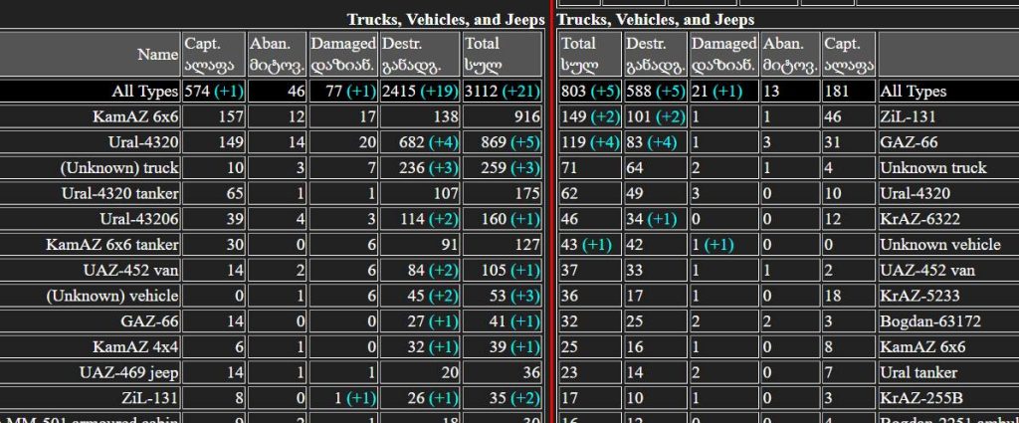Select the KrAZ-6322 destroyed cell '34 (+1)'
1019x423 pixels.
click(x=656, y=219)
